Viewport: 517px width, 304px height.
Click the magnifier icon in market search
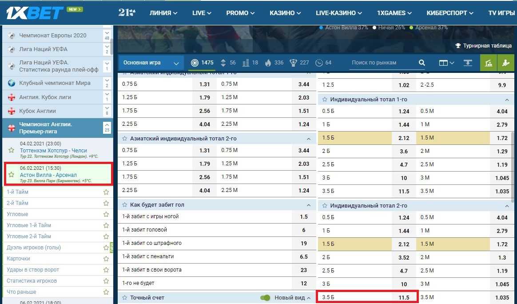coord(422,63)
